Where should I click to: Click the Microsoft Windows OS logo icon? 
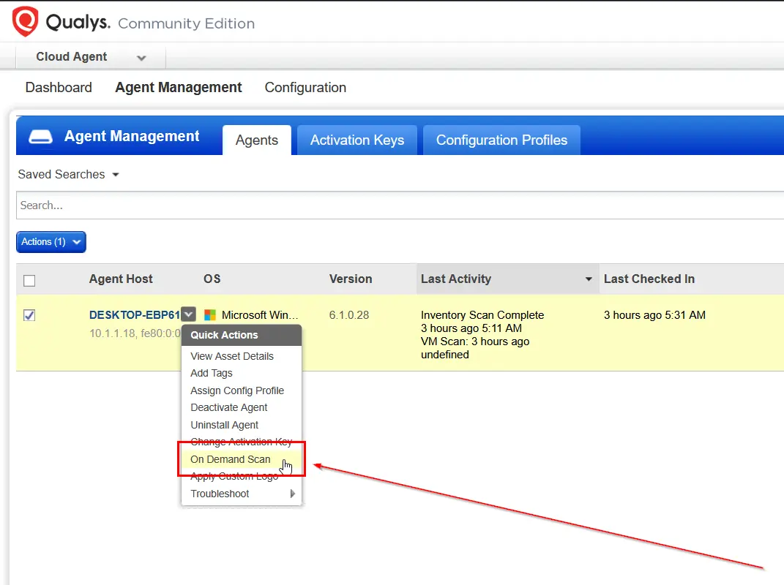pos(210,315)
